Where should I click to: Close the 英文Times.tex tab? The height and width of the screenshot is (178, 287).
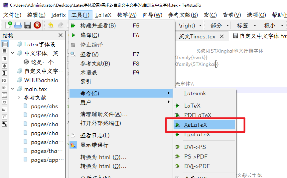(222, 37)
